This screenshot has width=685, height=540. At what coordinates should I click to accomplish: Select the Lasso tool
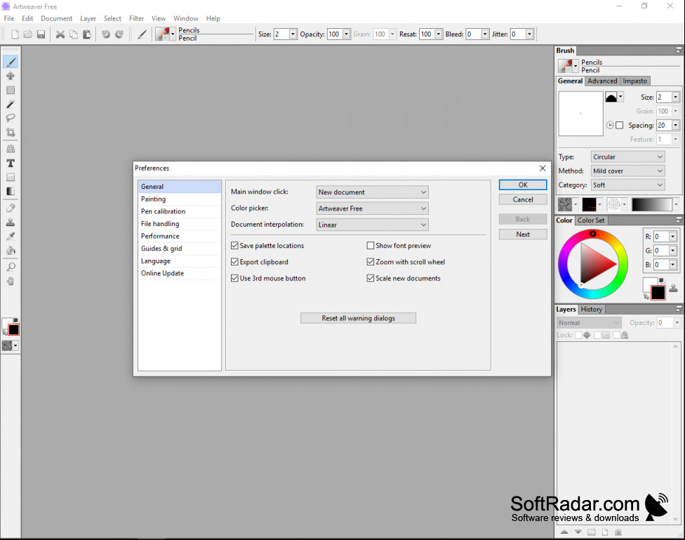pos(11,118)
